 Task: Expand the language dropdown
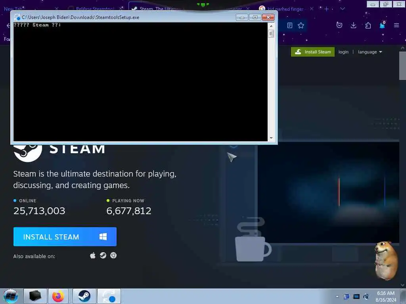(x=370, y=52)
